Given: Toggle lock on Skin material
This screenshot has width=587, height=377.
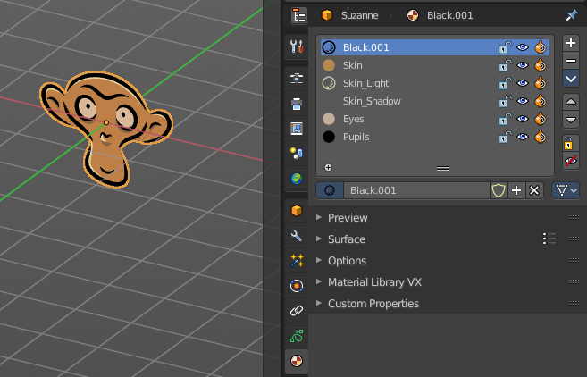Looking at the screenshot, I should coord(505,65).
